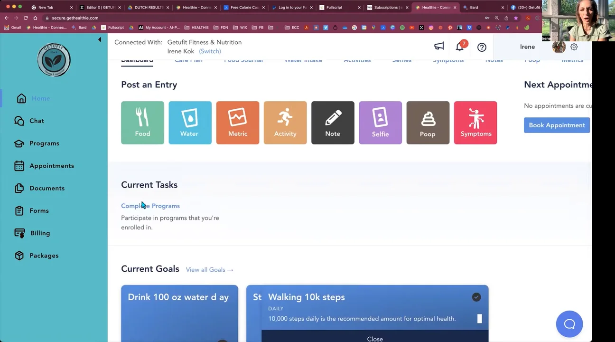Expand the FDN bookmarks folder
The image size is (615, 342).
222,28
